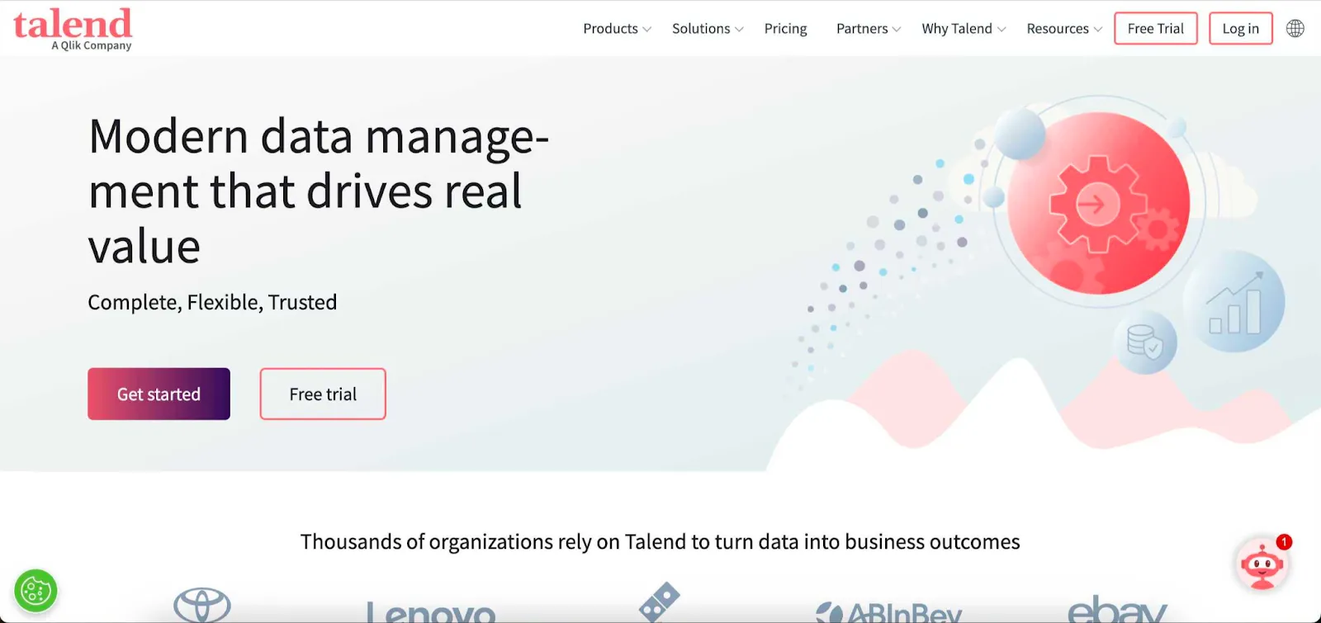
Task: Click the 'Modern data management' headline
Action: tap(318, 191)
